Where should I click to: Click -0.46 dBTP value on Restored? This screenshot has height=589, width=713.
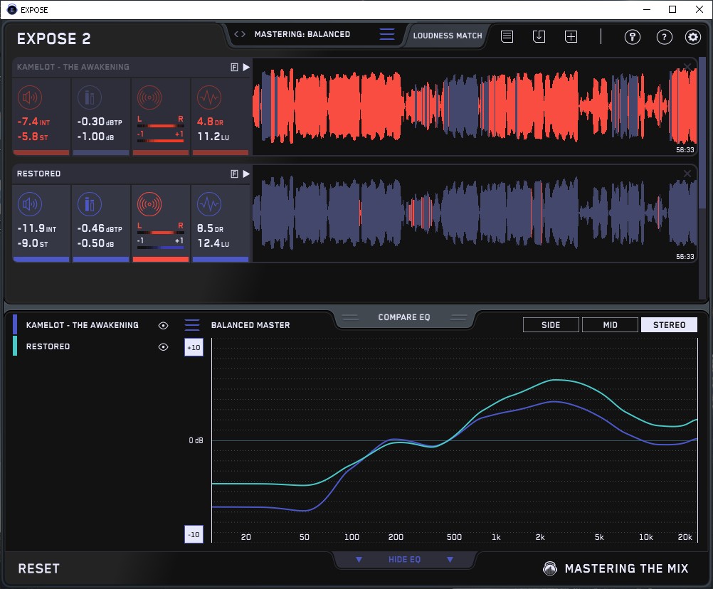pyautogui.click(x=100, y=228)
